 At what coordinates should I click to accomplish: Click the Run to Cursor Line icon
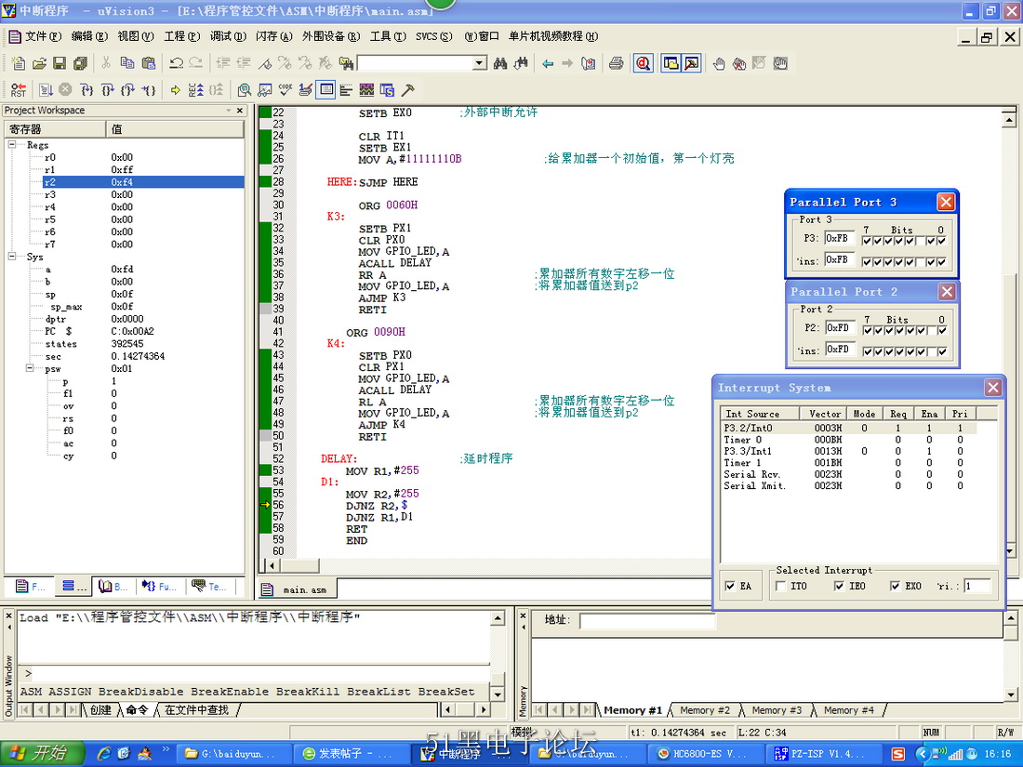point(150,90)
